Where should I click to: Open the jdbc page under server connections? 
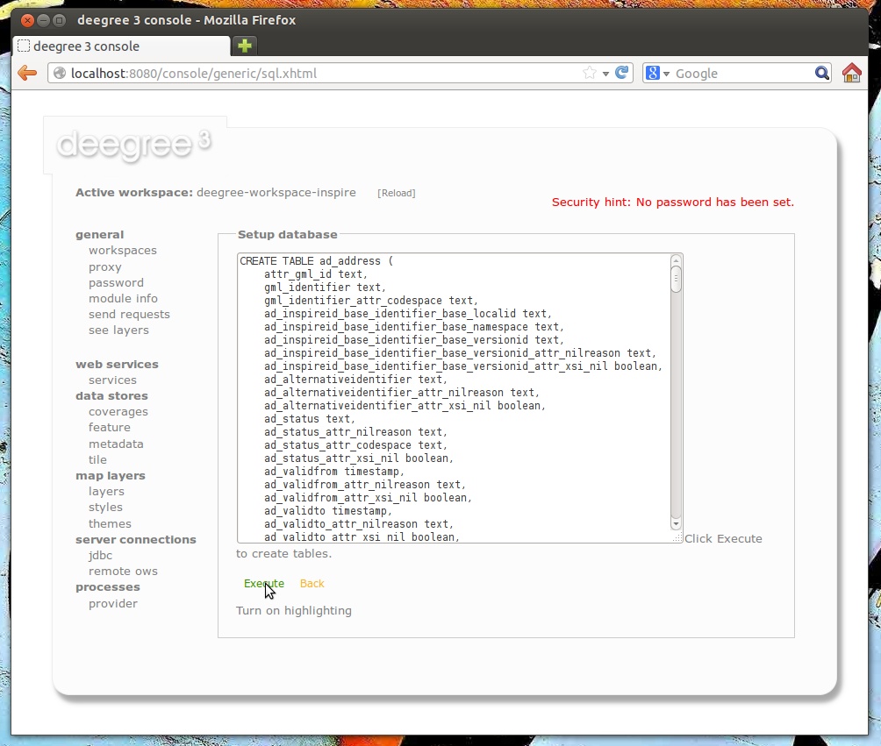point(100,555)
